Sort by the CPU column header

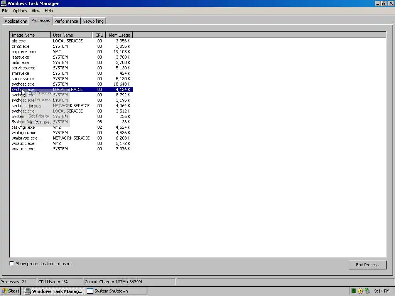pos(99,35)
